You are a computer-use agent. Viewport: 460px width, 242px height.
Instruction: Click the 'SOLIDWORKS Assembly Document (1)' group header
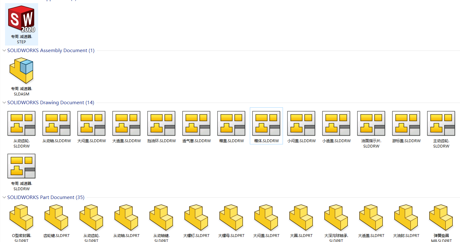(x=51, y=51)
